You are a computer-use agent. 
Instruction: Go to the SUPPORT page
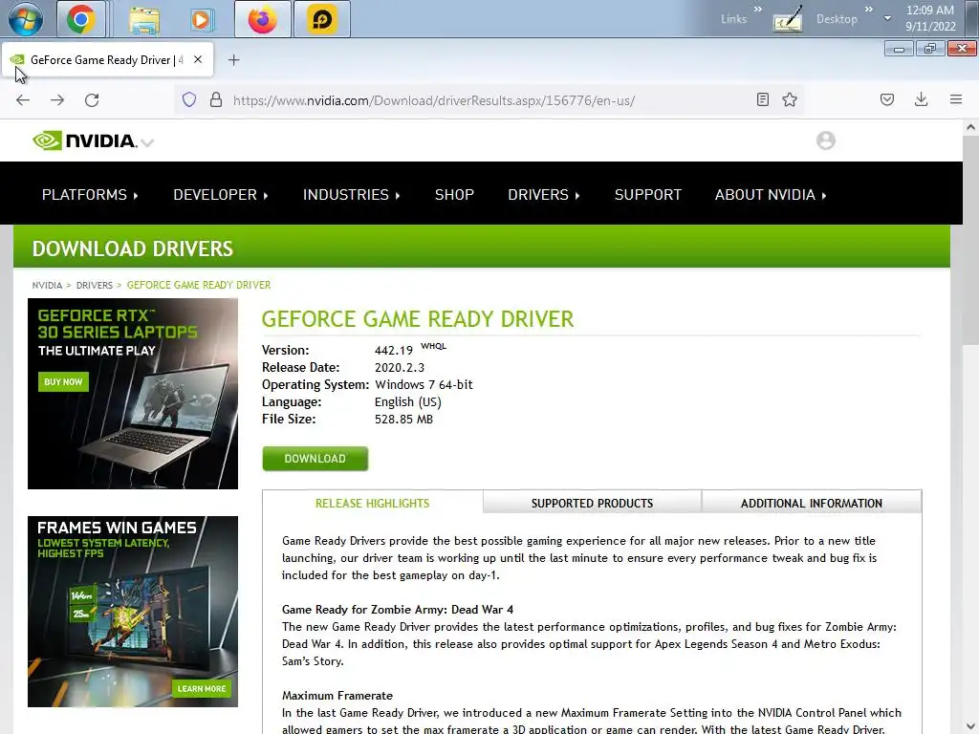(x=648, y=195)
